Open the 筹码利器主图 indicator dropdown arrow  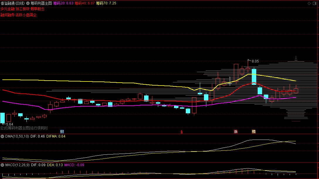point(28,3)
